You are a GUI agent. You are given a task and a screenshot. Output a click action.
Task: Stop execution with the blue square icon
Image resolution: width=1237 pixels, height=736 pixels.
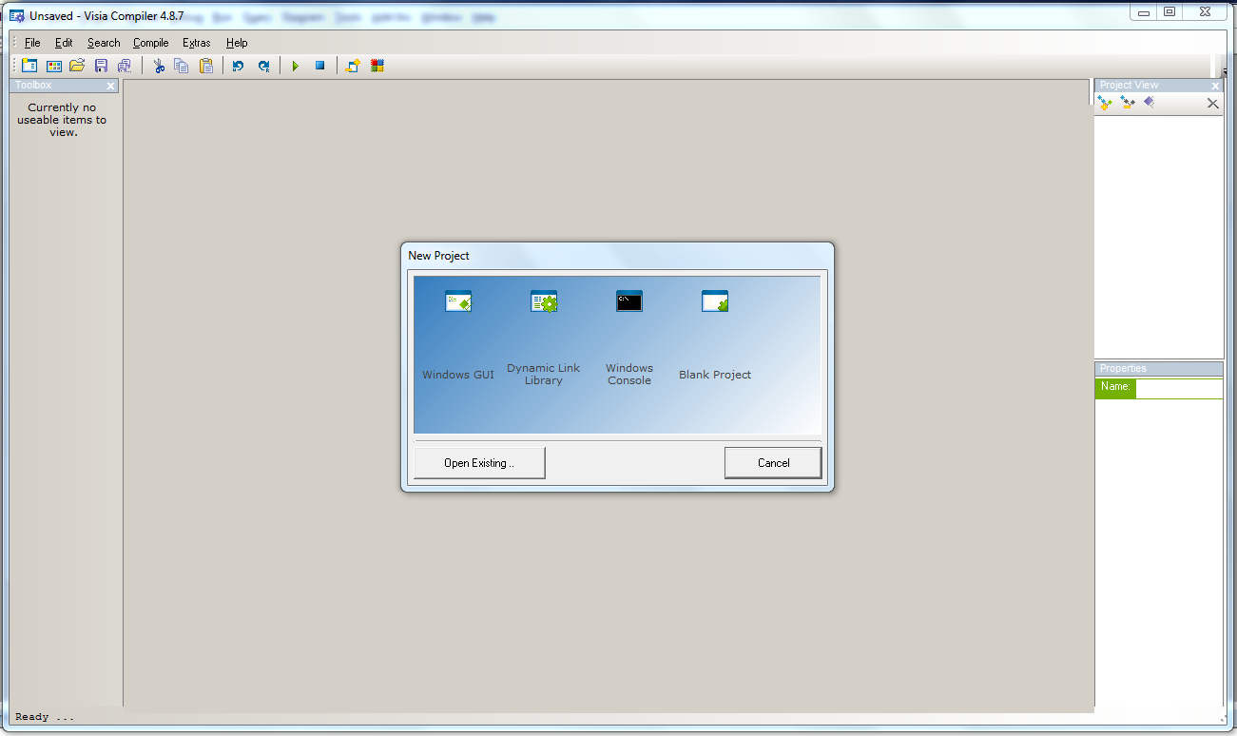321,65
